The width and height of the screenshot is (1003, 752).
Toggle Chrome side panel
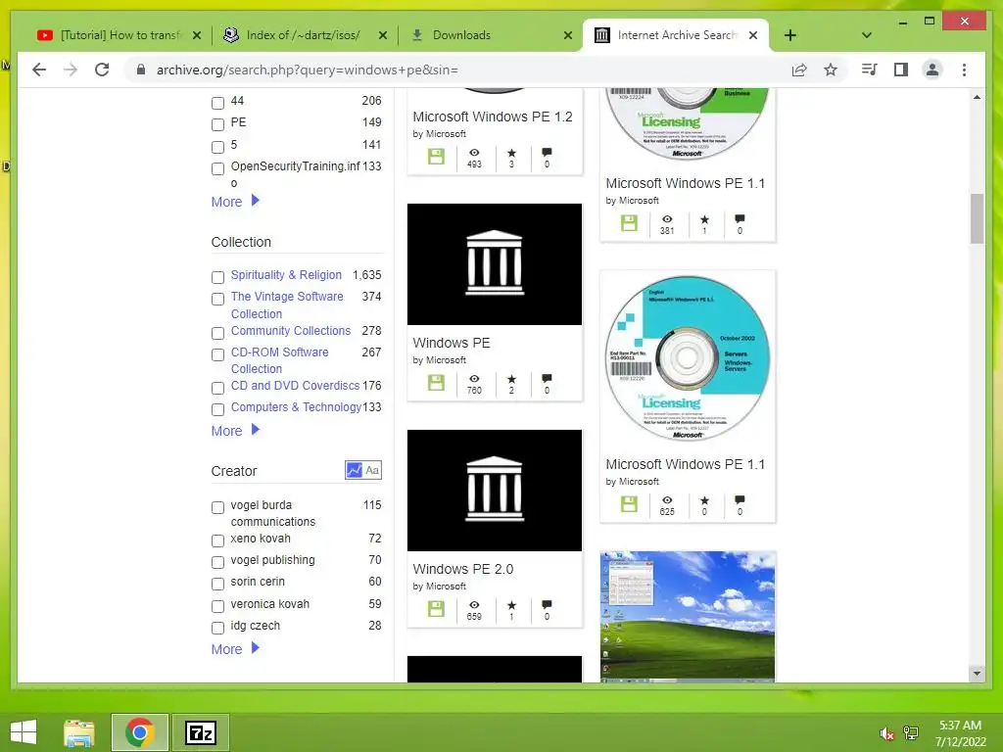[x=901, y=70]
